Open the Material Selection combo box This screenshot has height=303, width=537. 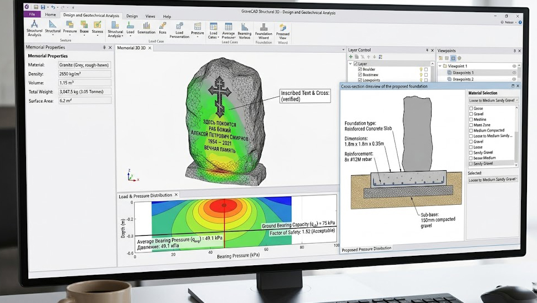[494, 100]
